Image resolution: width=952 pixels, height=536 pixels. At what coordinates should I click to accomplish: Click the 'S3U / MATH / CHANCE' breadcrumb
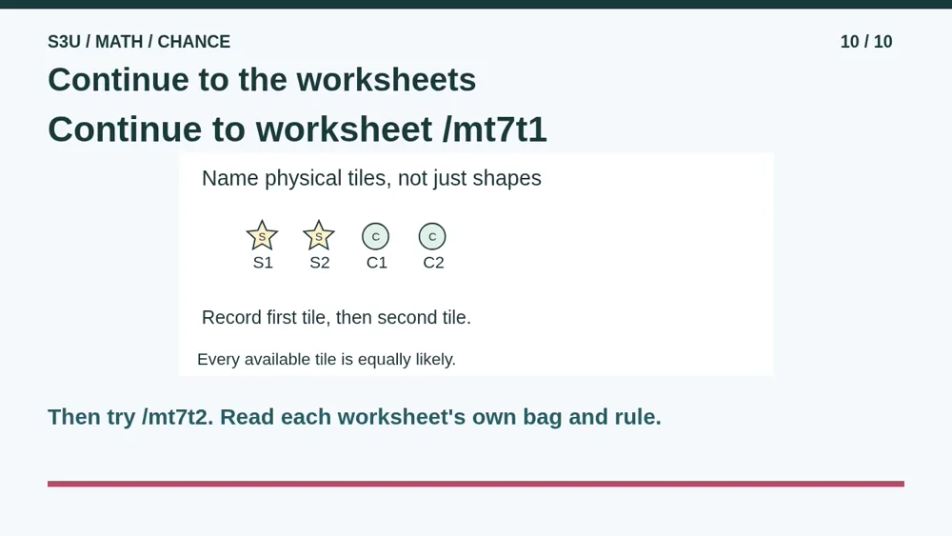139,42
